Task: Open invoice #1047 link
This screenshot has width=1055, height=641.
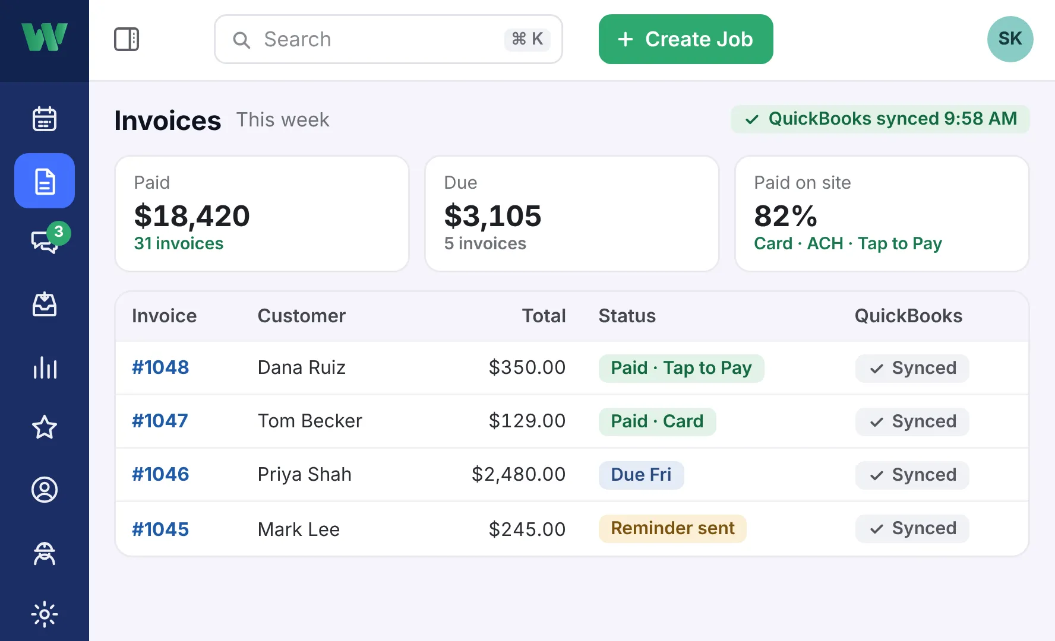Action: (x=160, y=421)
